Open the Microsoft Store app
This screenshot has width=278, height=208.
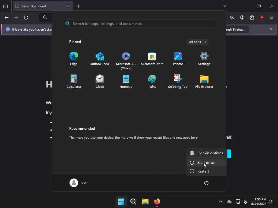click(x=152, y=59)
